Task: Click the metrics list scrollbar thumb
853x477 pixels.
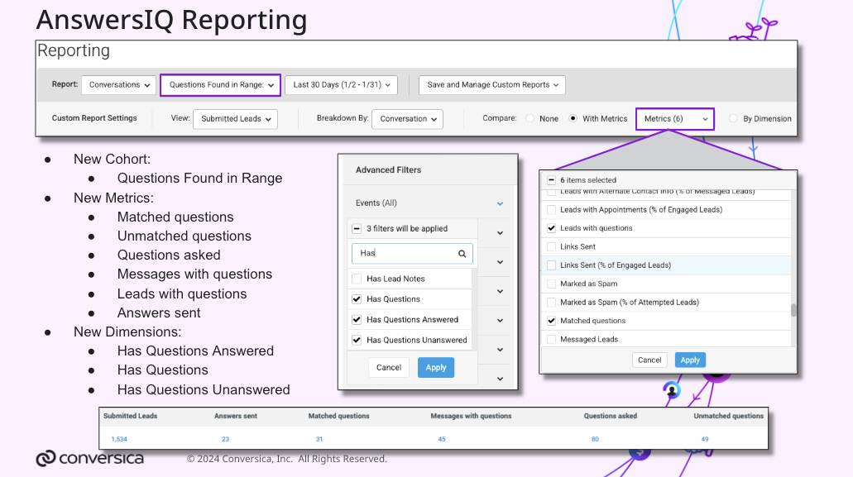Action: pos(793,310)
